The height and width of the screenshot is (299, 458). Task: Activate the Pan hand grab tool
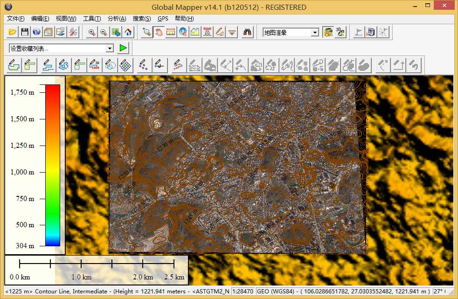(159, 32)
